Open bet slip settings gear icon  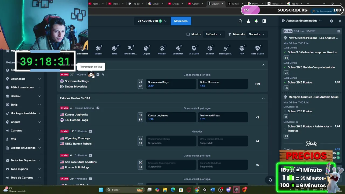point(331,21)
